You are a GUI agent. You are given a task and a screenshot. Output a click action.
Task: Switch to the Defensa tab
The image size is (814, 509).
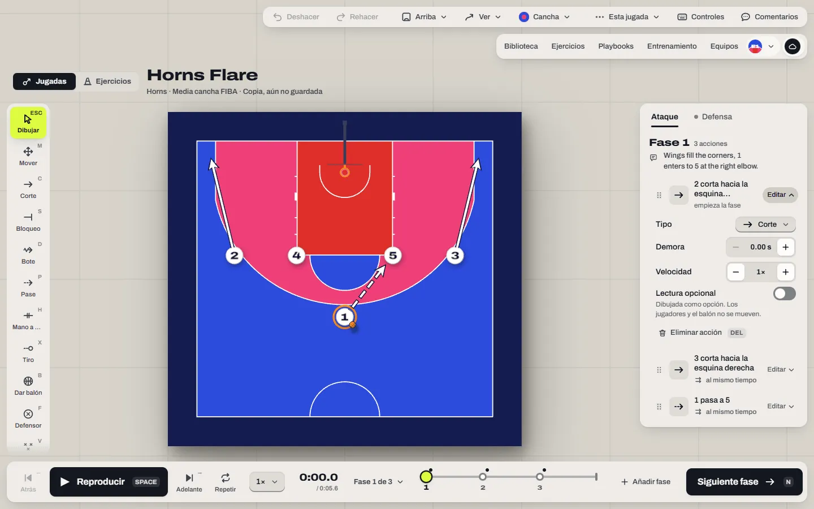pos(713,117)
